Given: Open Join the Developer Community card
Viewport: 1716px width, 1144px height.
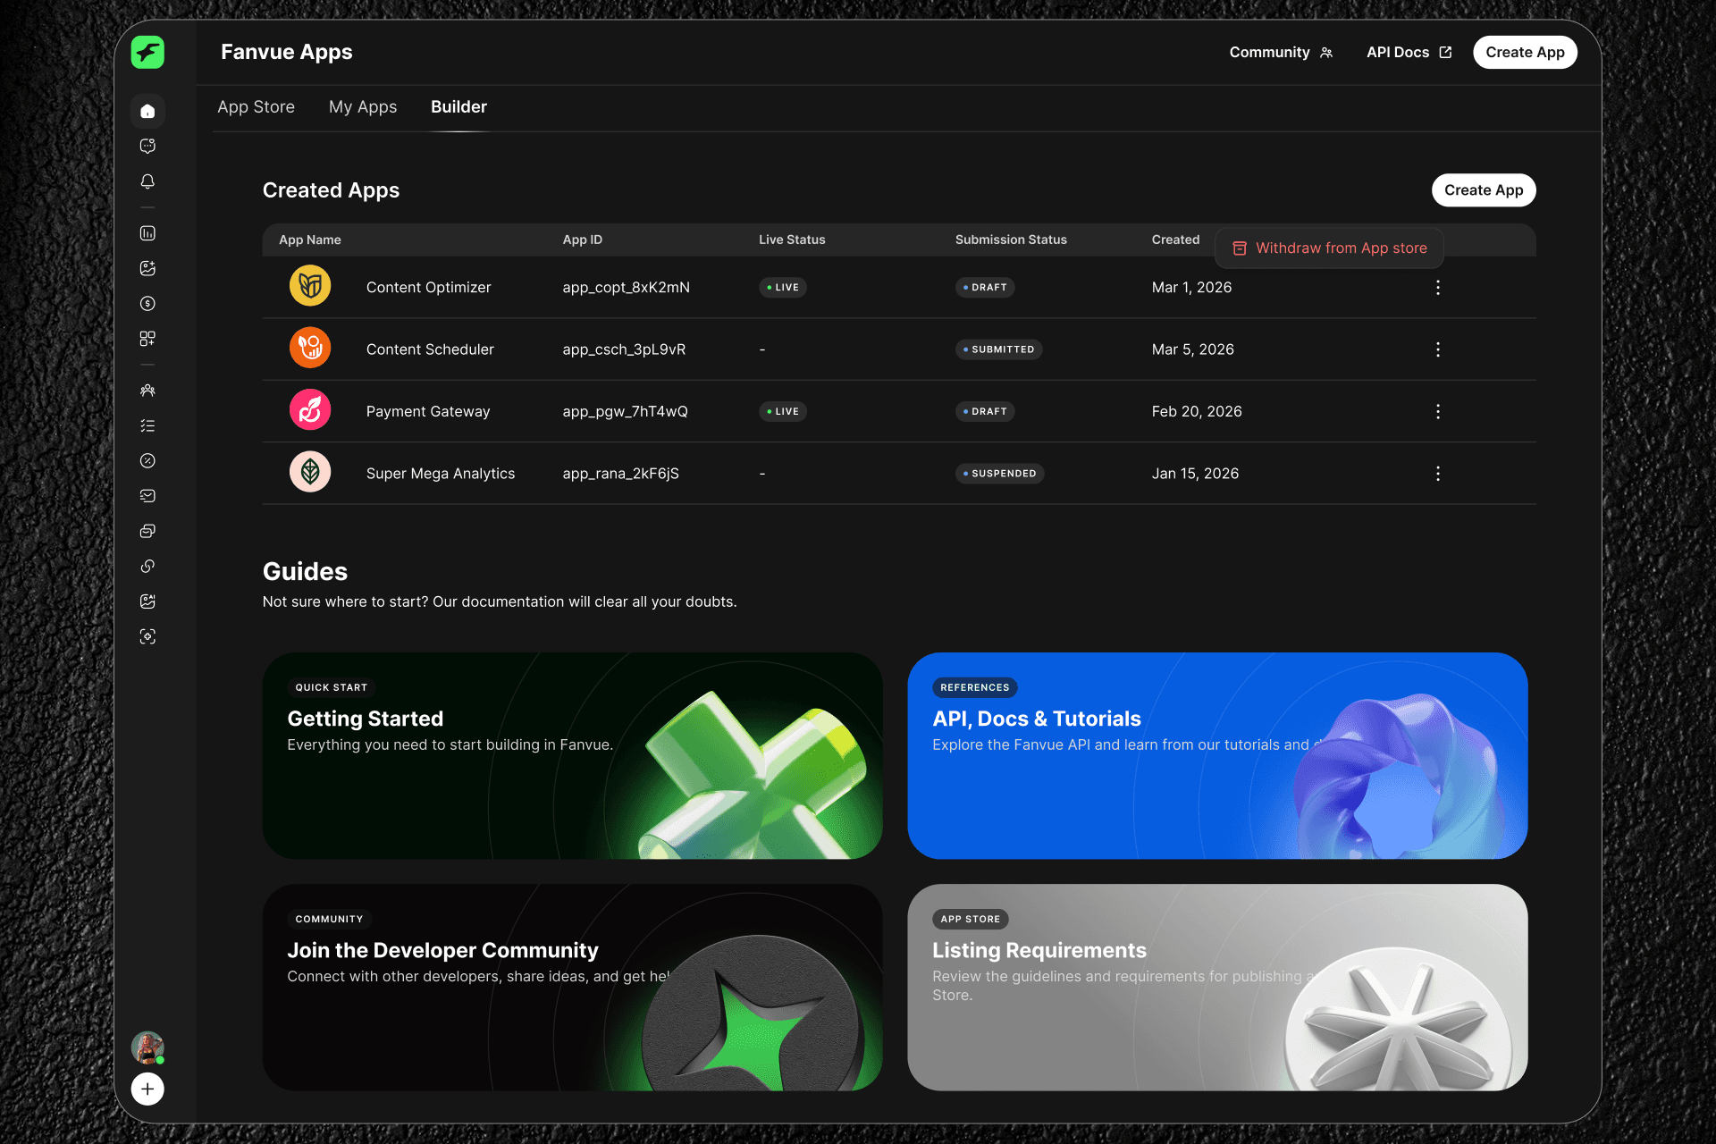Looking at the screenshot, I should point(572,988).
